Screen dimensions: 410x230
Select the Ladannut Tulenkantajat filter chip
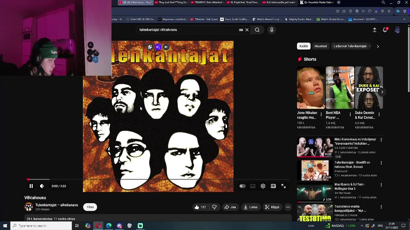(x=351, y=46)
